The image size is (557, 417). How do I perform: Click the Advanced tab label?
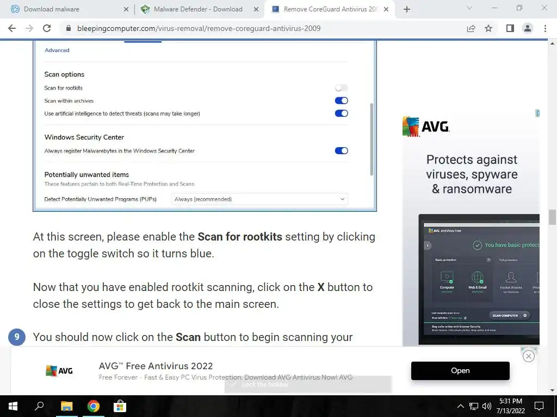point(57,50)
